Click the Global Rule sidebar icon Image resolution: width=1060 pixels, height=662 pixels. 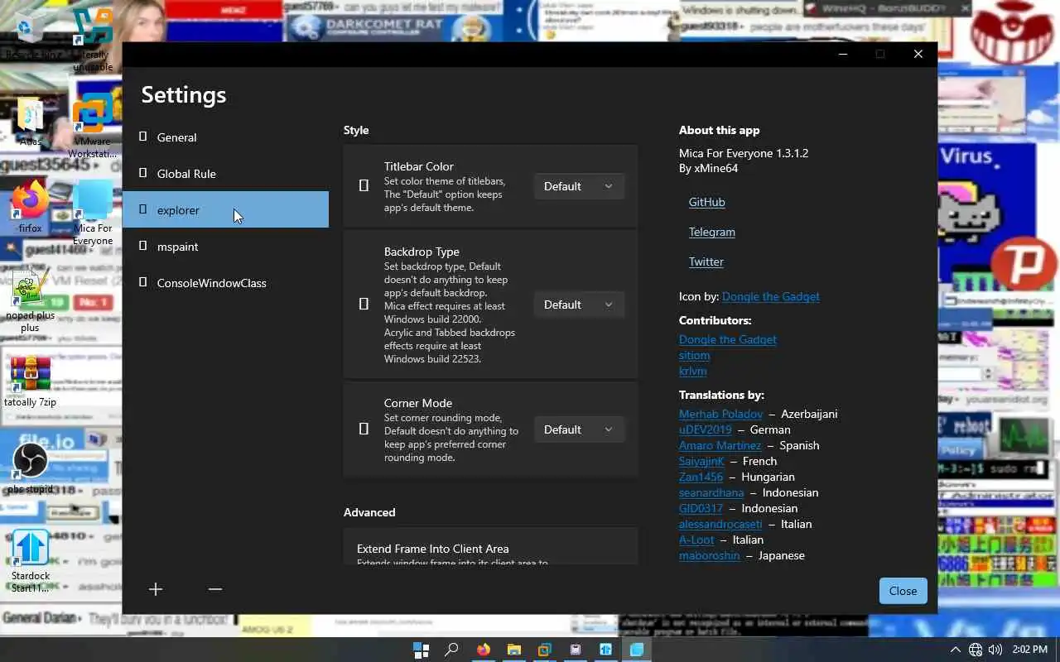click(x=142, y=173)
